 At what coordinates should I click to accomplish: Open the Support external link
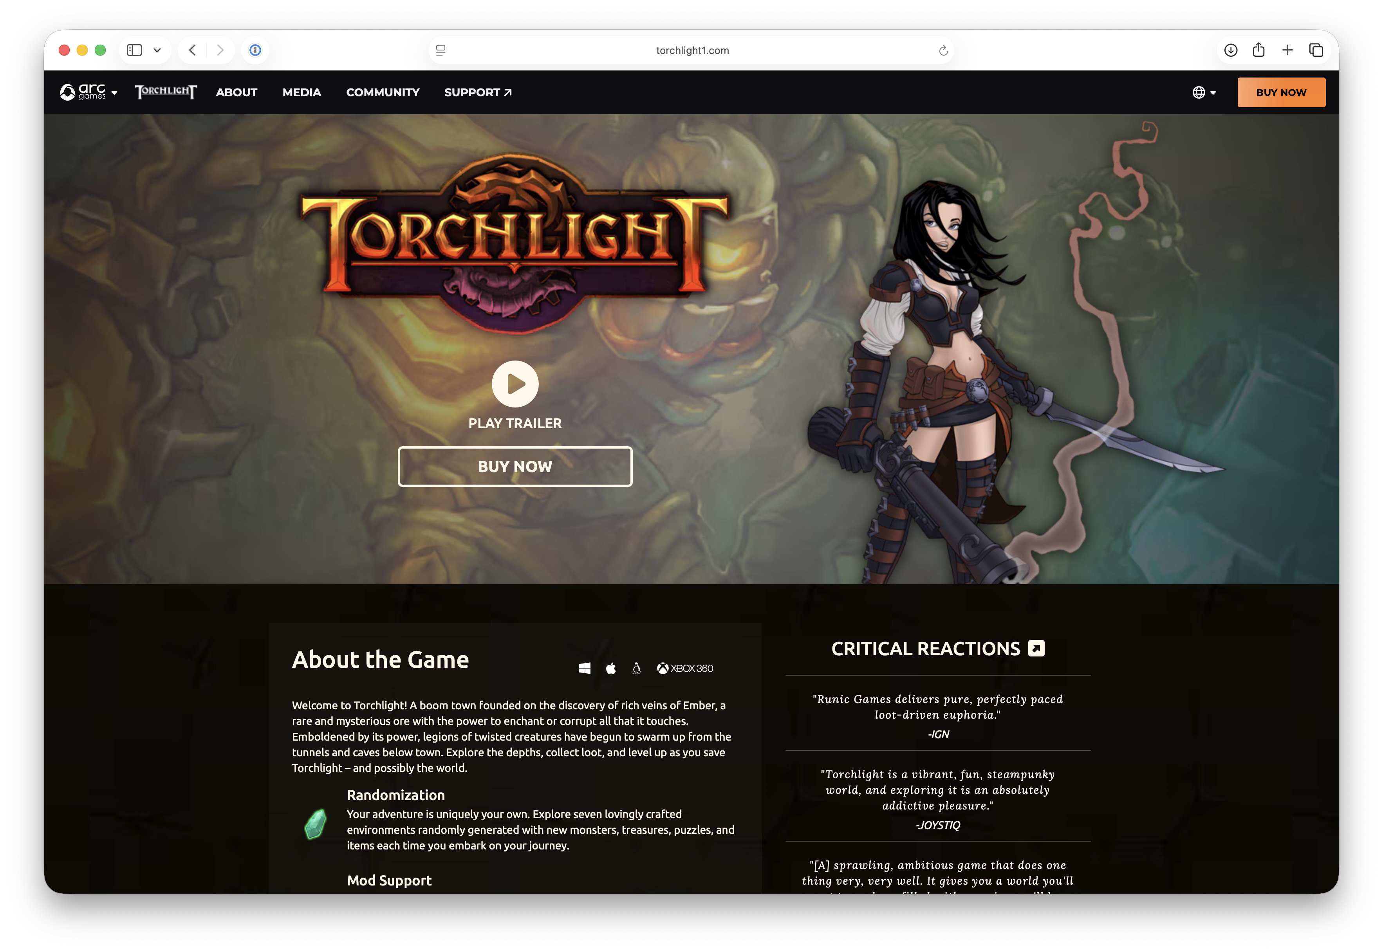coord(478,92)
